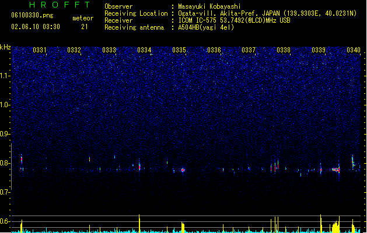Click the Receiving Location label

pos(136,13)
